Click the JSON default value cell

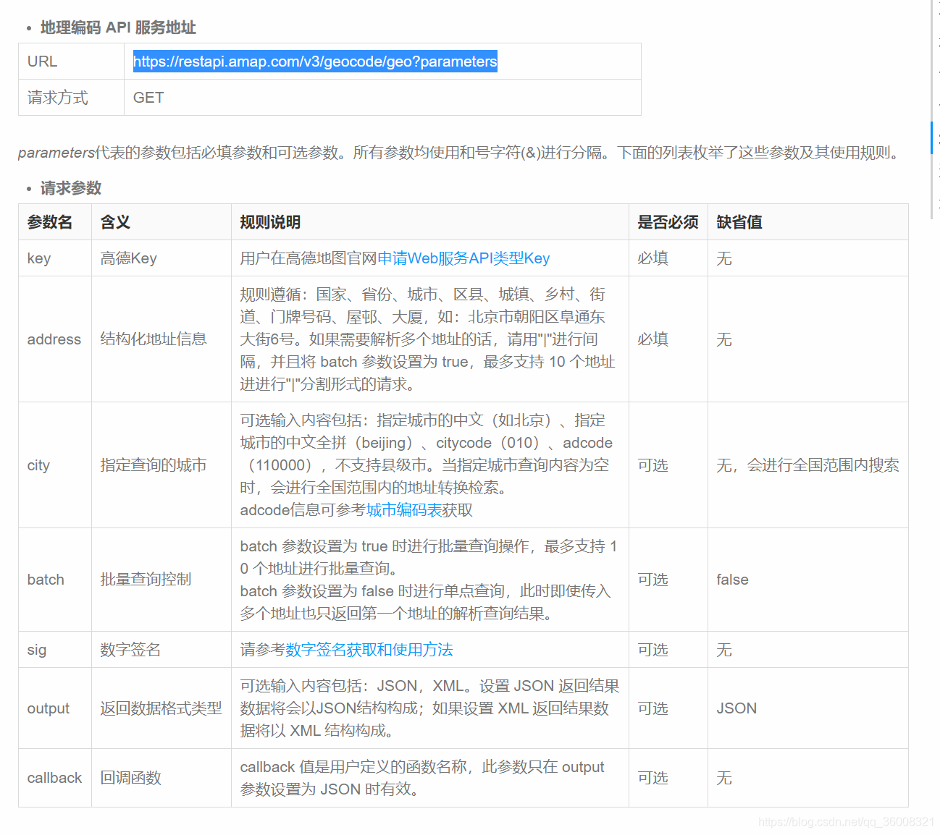737,708
